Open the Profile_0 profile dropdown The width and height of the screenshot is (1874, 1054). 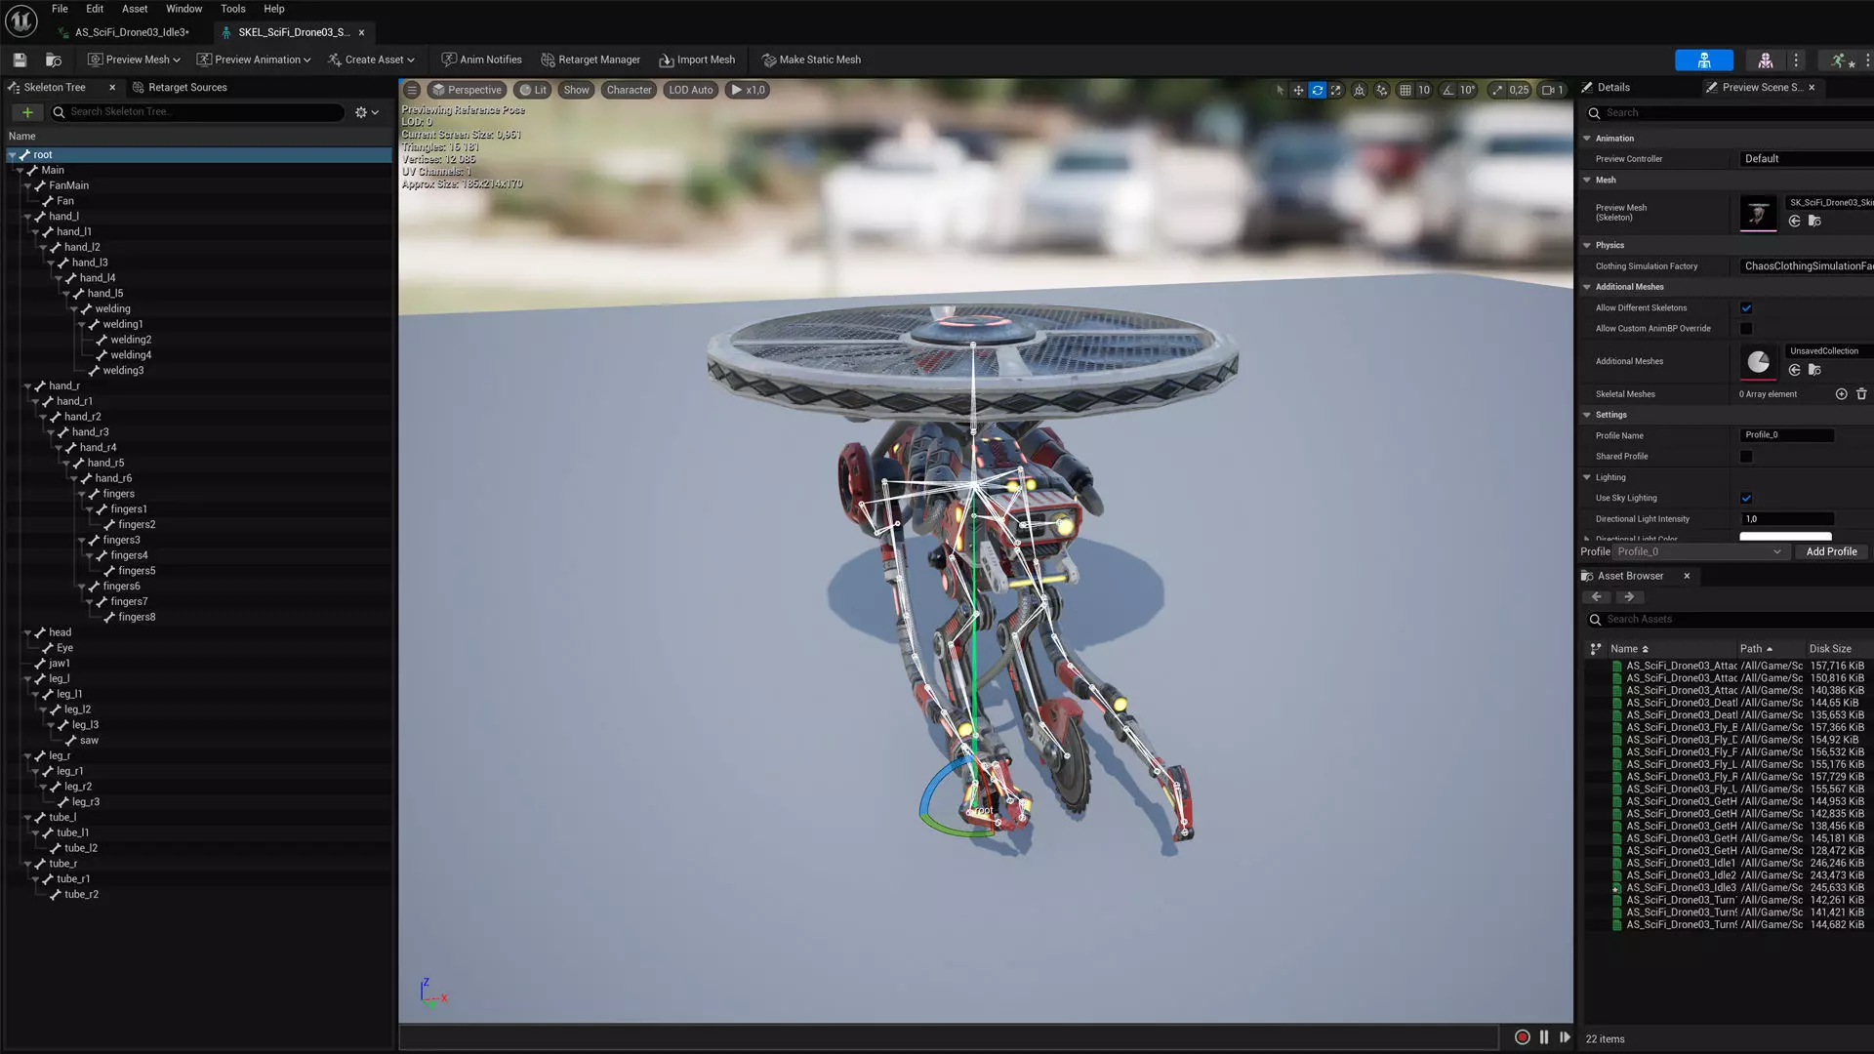point(1699,551)
